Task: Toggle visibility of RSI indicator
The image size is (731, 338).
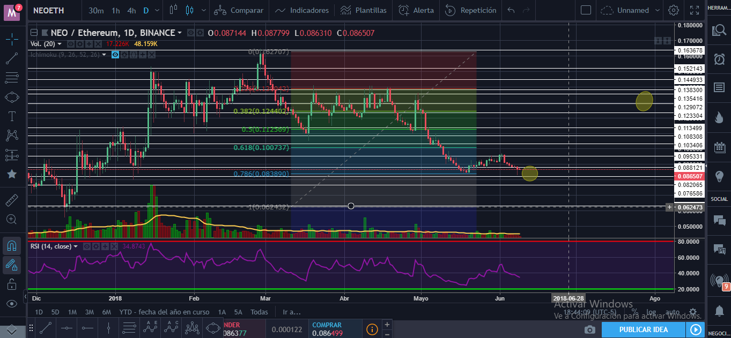Action: pos(86,246)
